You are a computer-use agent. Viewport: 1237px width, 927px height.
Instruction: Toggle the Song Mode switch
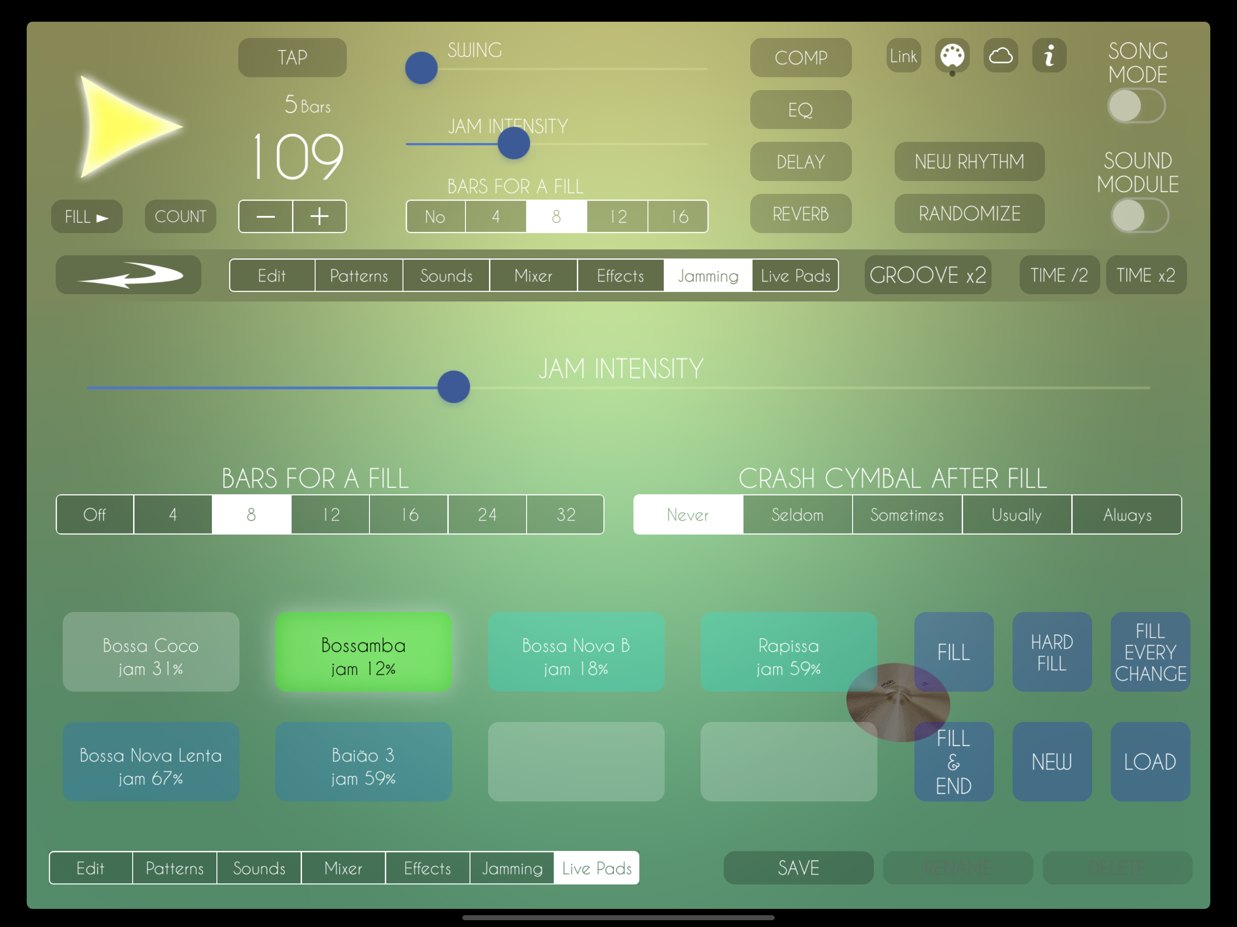pos(1136,106)
